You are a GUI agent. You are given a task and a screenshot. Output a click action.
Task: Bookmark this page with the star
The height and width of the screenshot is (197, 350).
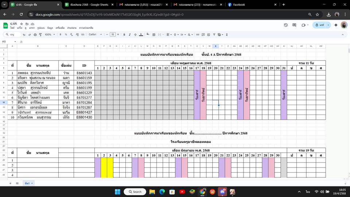pyautogui.click(x=317, y=15)
